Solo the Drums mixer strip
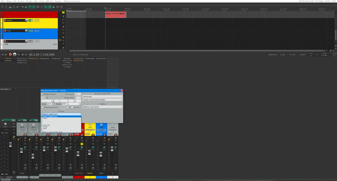This screenshot has height=181, width=337. (x=25, y=144)
